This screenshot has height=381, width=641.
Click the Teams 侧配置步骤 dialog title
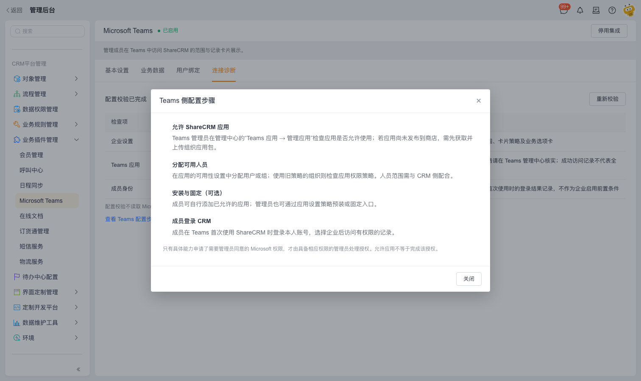click(x=187, y=101)
